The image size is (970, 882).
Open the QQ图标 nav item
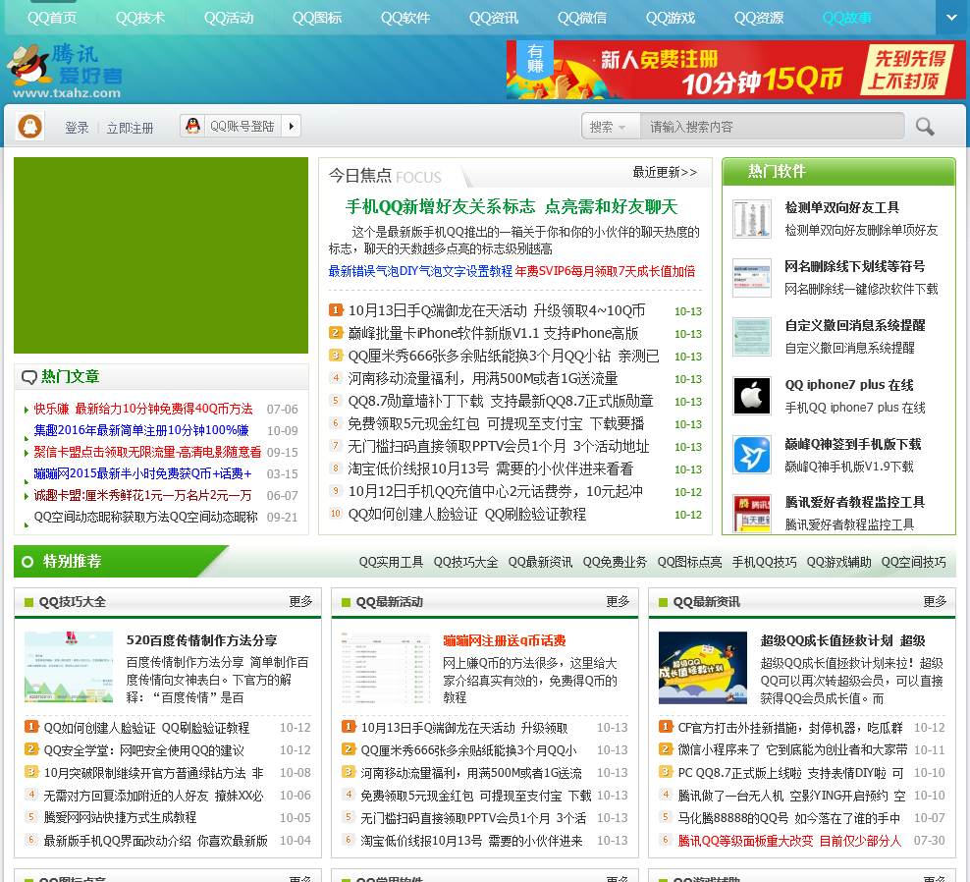(x=317, y=18)
